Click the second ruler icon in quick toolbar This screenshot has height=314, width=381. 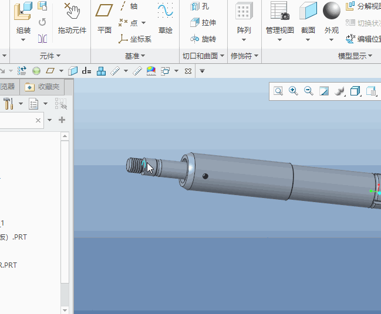point(137,71)
